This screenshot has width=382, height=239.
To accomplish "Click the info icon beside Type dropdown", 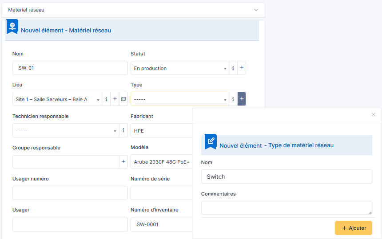I will click(x=233, y=99).
